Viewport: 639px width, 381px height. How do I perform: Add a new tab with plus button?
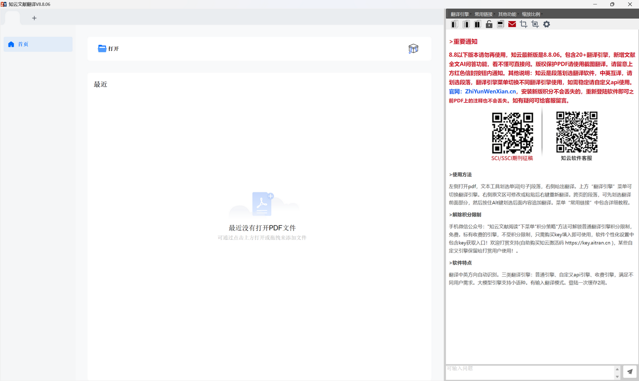click(x=34, y=18)
